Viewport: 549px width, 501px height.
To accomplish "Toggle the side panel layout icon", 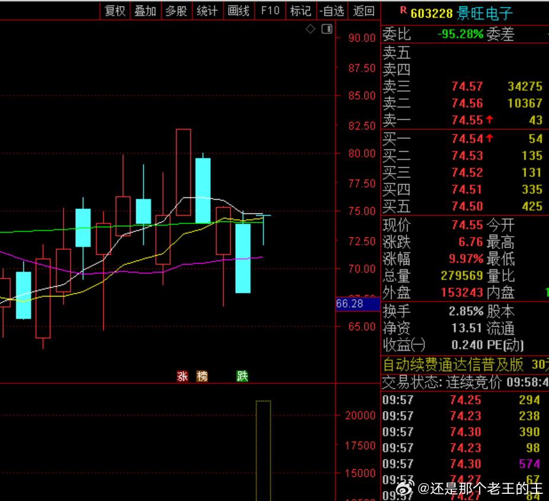I will [327, 29].
